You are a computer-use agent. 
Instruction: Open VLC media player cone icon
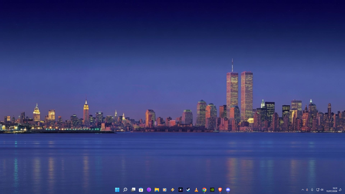tap(196, 190)
